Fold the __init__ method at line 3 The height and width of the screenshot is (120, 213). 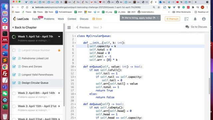click(x=75, y=43)
